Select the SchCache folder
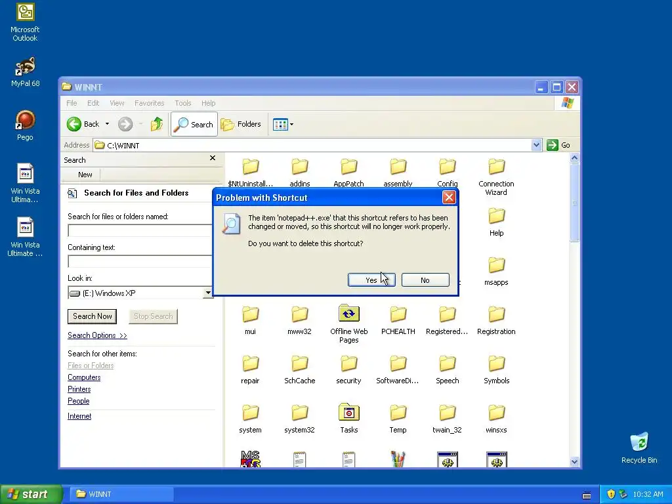Image resolution: width=672 pixels, height=504 pixels. 299,370
